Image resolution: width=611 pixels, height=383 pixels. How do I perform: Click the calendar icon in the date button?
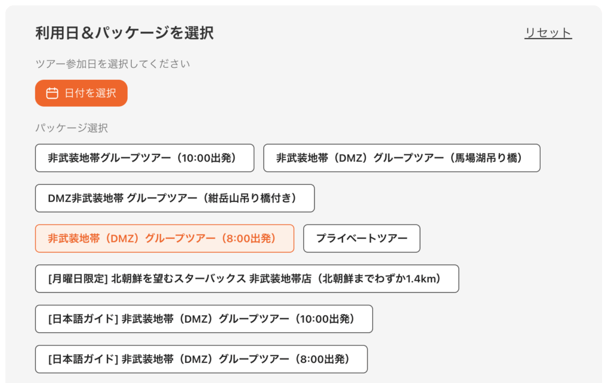[53, 93]
